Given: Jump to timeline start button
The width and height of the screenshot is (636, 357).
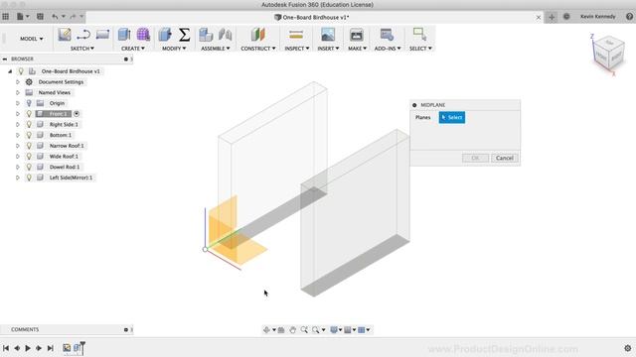Looking at the screenshot, I should (x=6, y=348).
